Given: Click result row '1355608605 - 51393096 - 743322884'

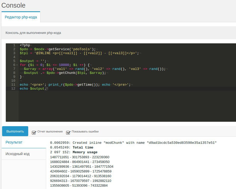Looking at the screenshot, I should (x=79, y=185).
